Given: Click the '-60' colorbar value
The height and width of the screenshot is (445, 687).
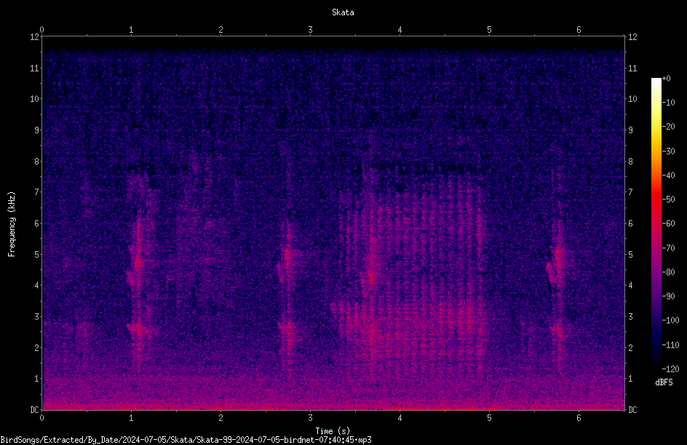Looking at the screenshot, I should tap(668, 224).
